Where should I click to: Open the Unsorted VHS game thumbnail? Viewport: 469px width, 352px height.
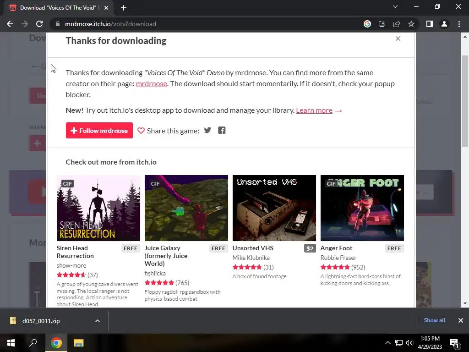274,208
